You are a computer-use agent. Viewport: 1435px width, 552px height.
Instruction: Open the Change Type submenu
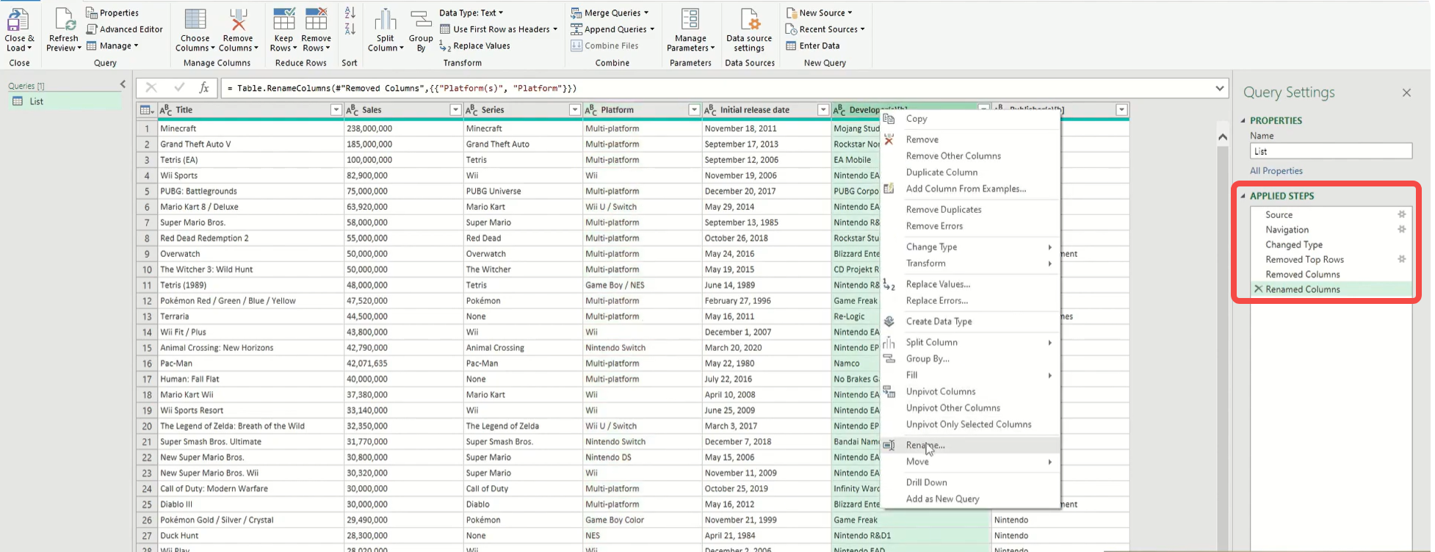[x=970, y=247]
